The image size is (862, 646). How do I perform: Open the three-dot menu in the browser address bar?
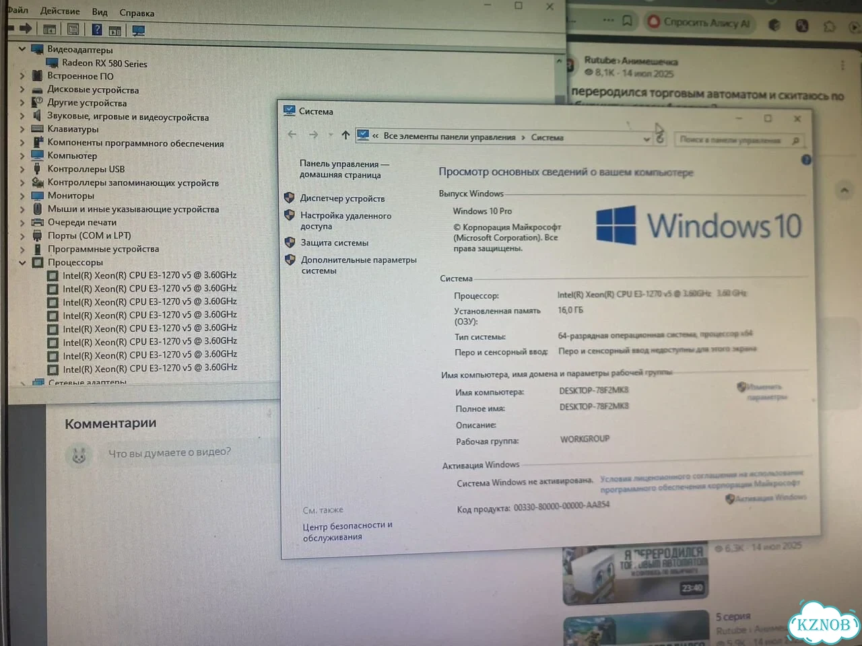click(x=608, y=20)
